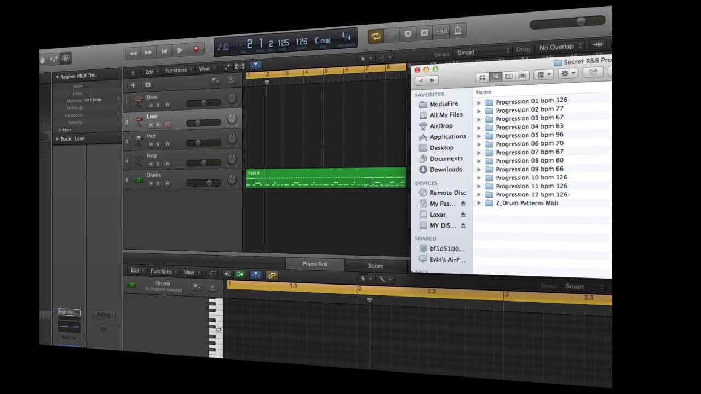This screenshot has width=701, height=394.
Task: Toggle record enable on Lead track
Action: [x=167, y=125]
